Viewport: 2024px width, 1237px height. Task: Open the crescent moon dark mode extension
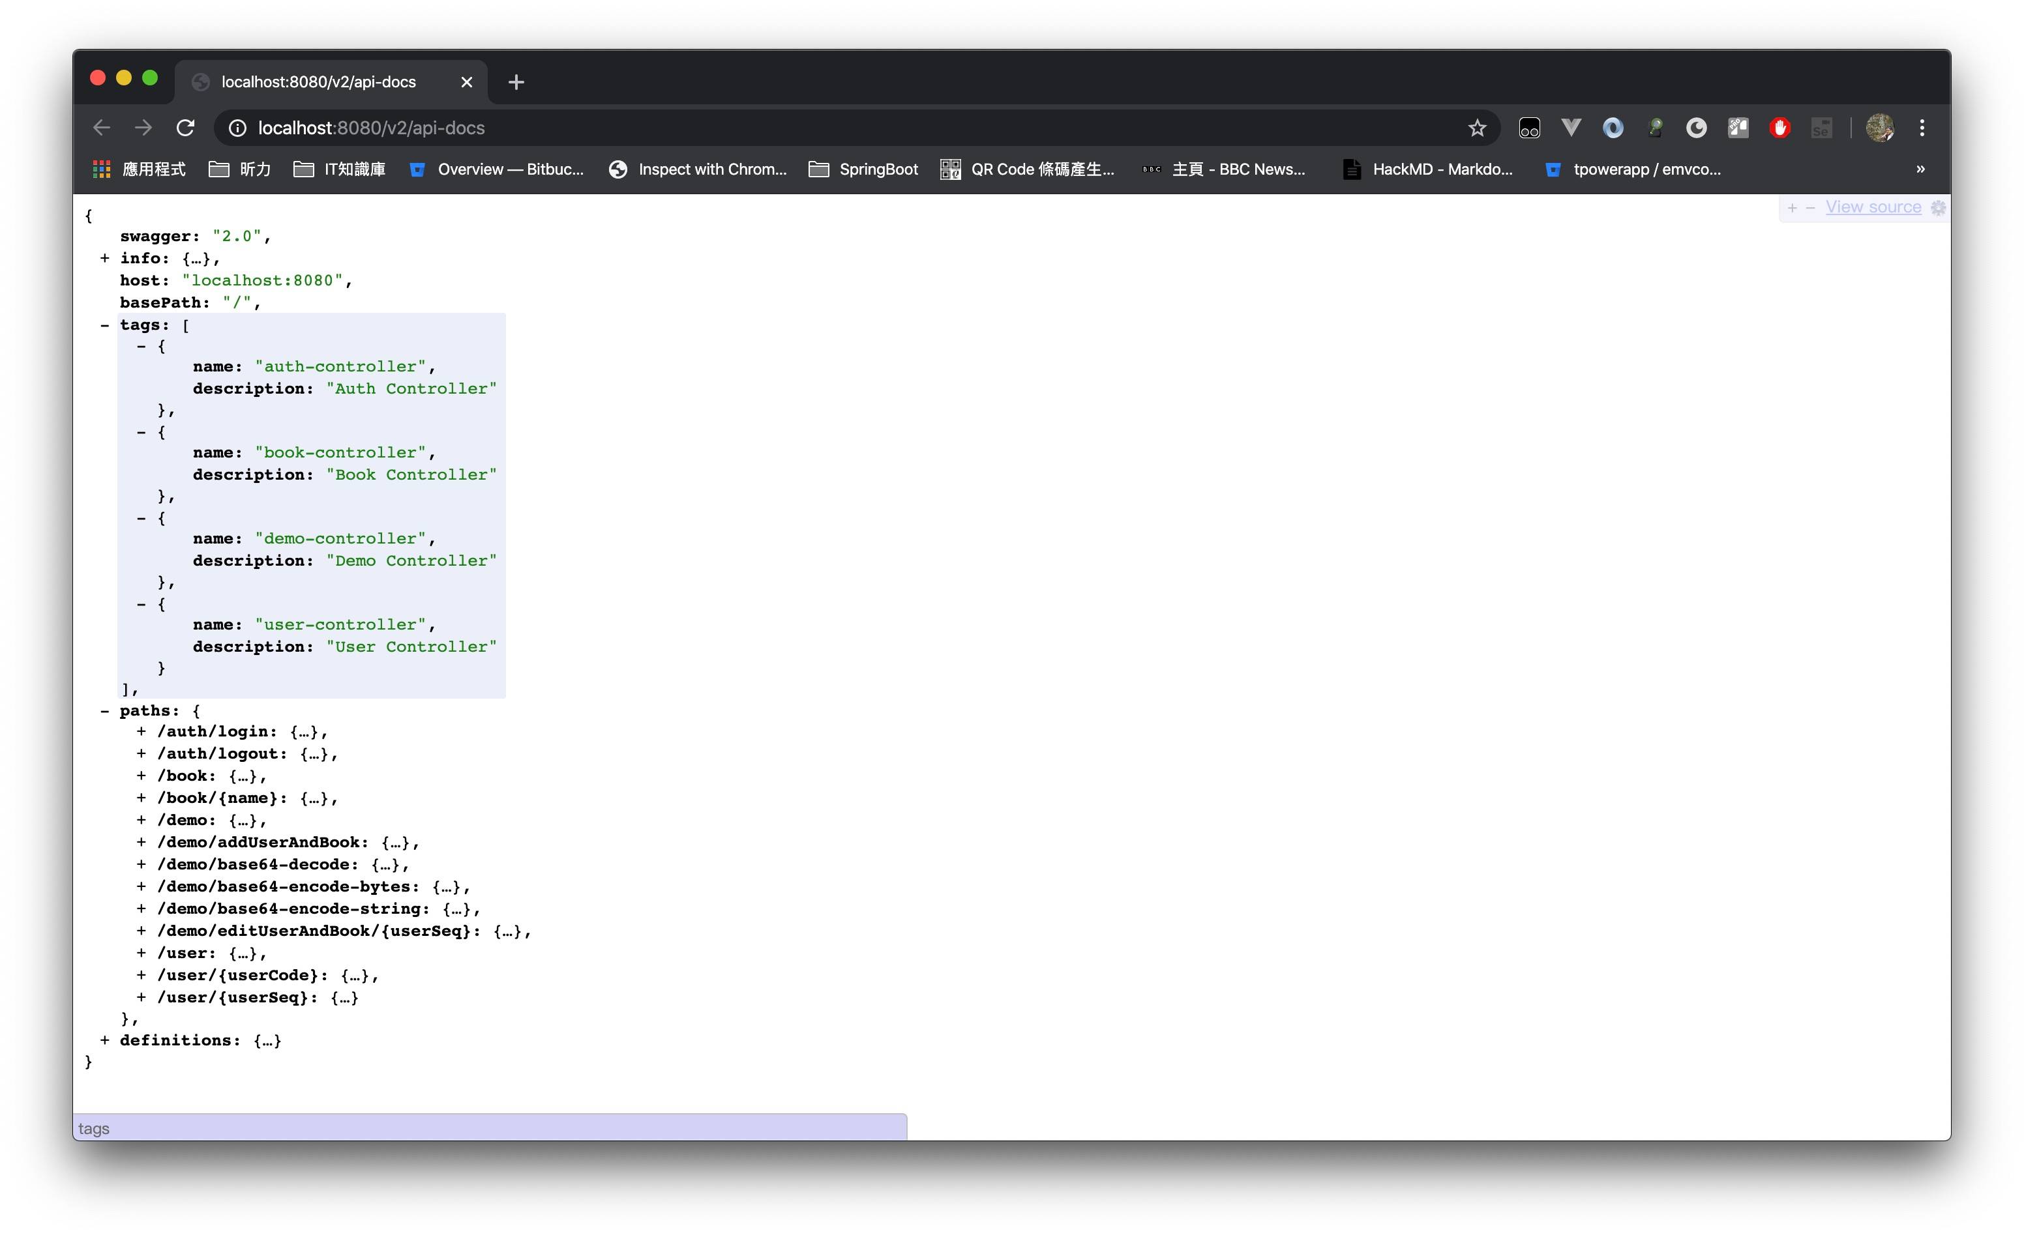pyautogui.click(x=1696, y=128)
